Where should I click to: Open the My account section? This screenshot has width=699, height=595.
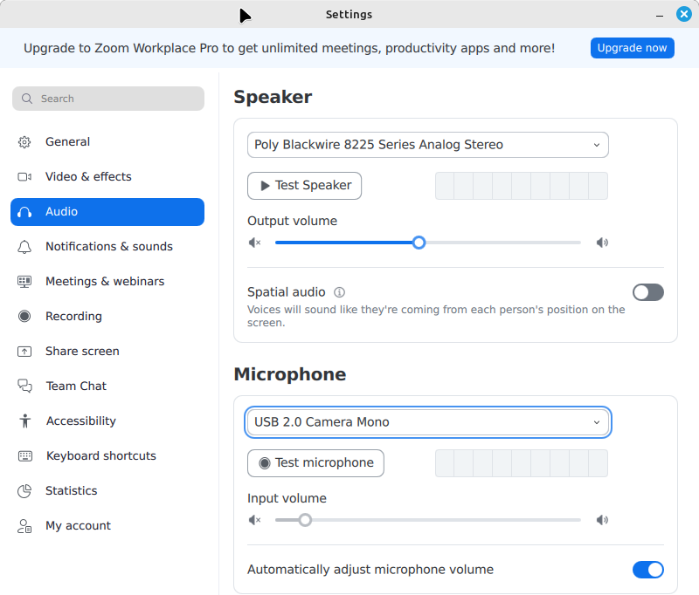point(78,526)
